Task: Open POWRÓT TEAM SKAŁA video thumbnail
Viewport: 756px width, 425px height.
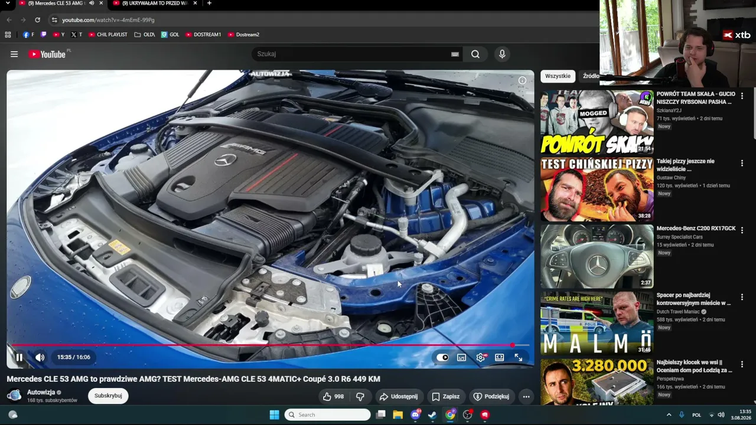Action: 597,122
